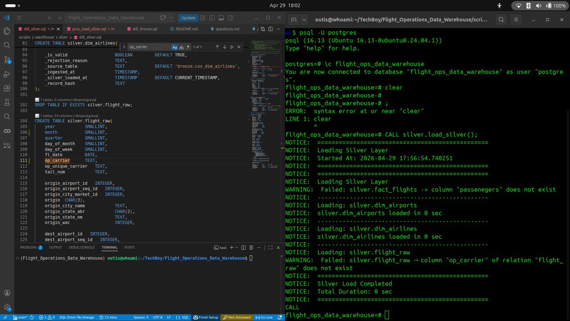Go to previous match in find widget
The height and width of the screenshot is (321, 570).
tap(217, 47)
